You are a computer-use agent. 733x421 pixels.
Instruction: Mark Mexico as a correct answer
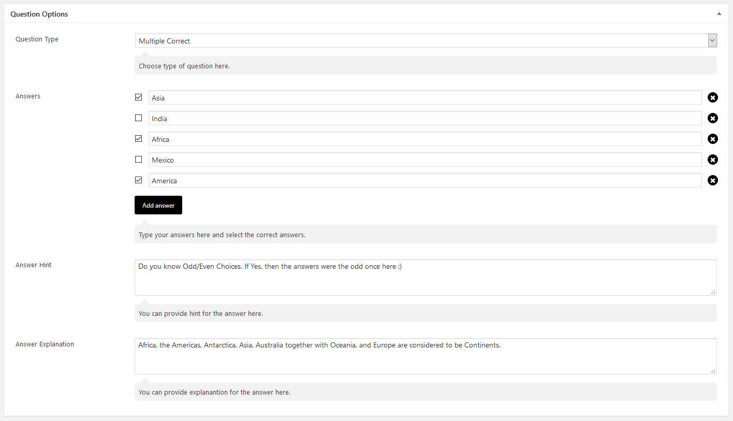pos(138,159)
